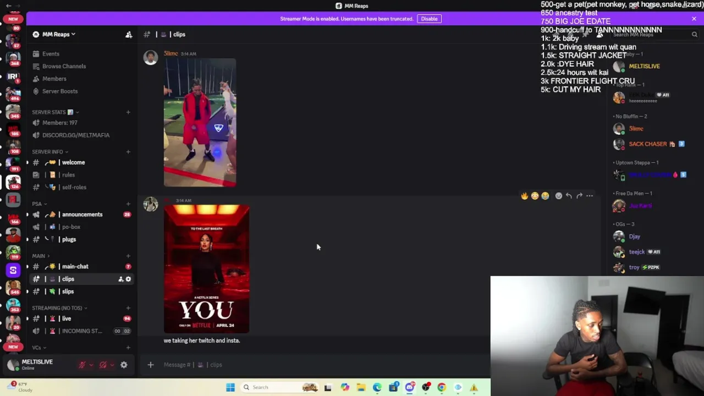
Task: Join the INCOMING ST... voice channel
Action: tap(81, 331)
